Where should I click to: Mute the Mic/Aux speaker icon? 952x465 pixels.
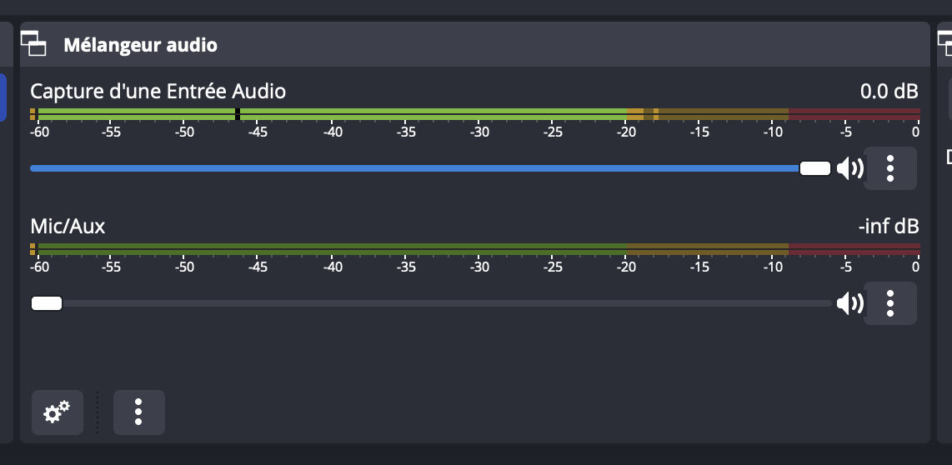coord(850,303)
